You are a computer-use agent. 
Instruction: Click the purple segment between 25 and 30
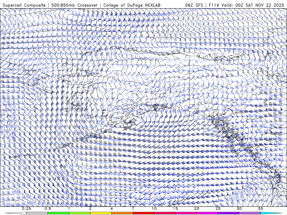229,213
